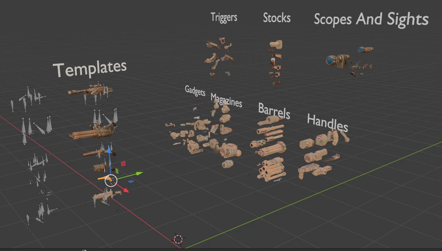Select the "Magazines" text label
This screenshot has height=251, width=442.
click(226, 101)
